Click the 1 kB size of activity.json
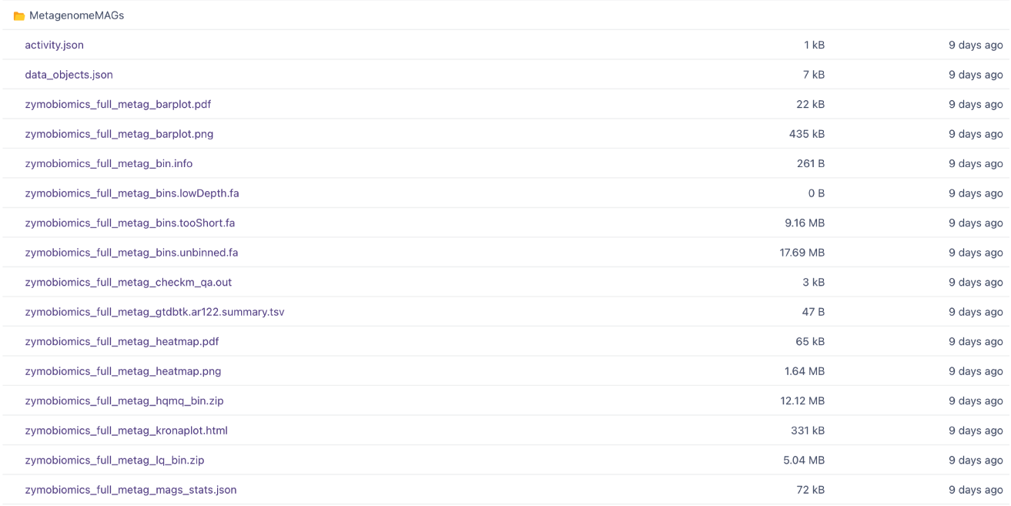 coord(814,45)
